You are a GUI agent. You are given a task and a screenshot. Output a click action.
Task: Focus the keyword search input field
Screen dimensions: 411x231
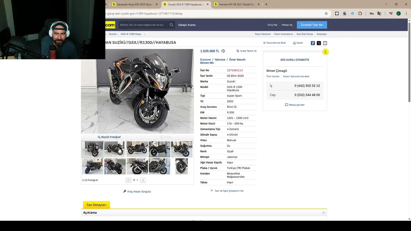pyautogui.click(x=143, y=25)
